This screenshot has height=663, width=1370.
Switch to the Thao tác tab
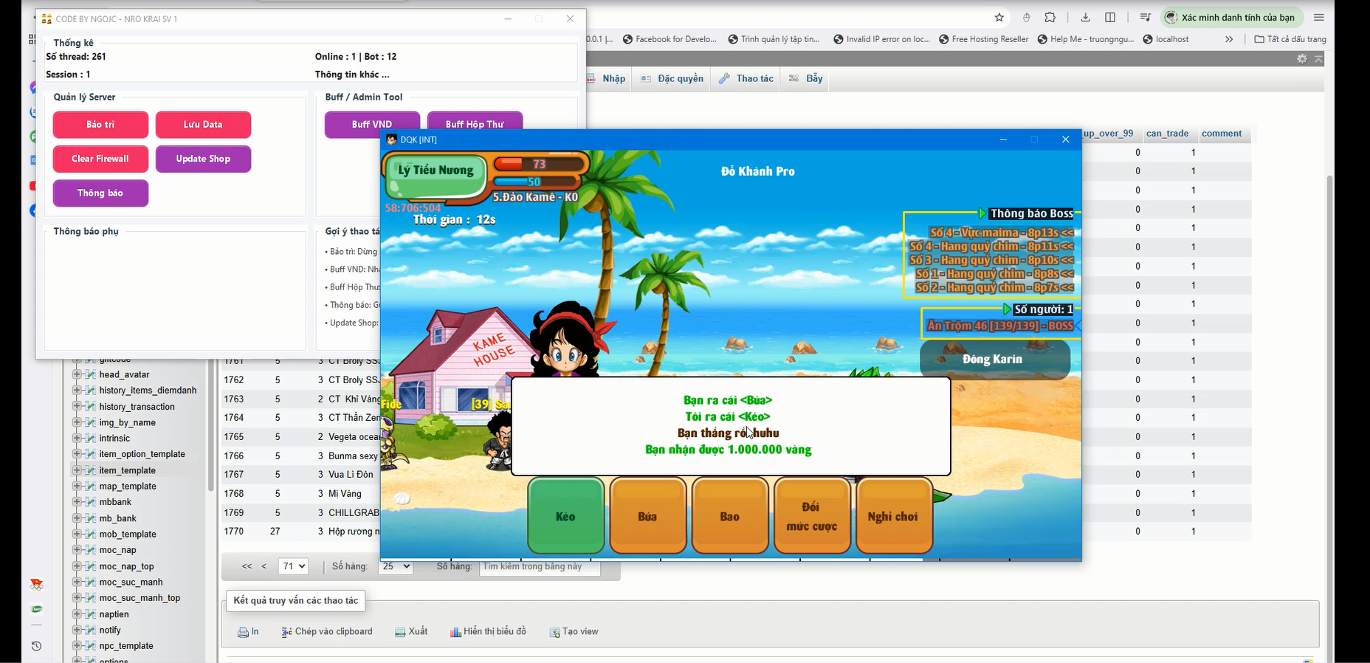746,78
